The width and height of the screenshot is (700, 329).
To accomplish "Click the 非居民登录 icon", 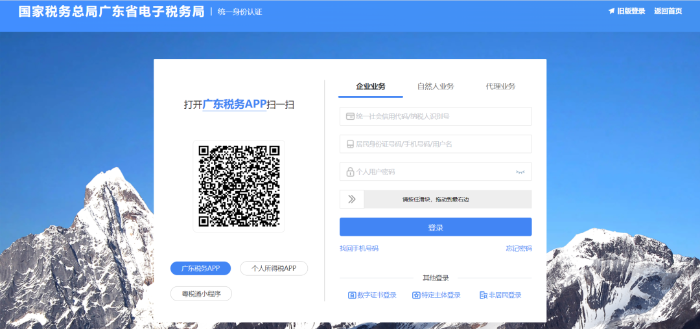I will click(483, 295).
